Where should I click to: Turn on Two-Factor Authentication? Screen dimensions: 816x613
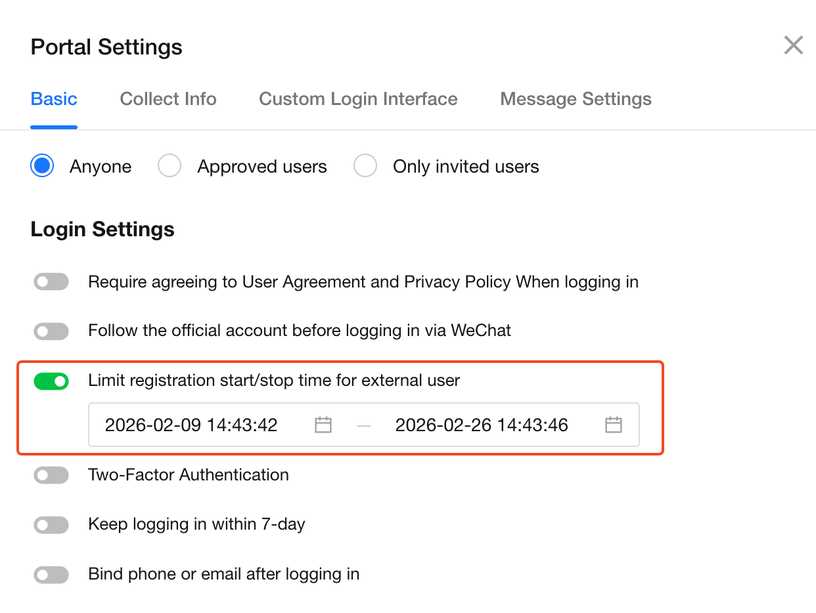pos(51,475)
